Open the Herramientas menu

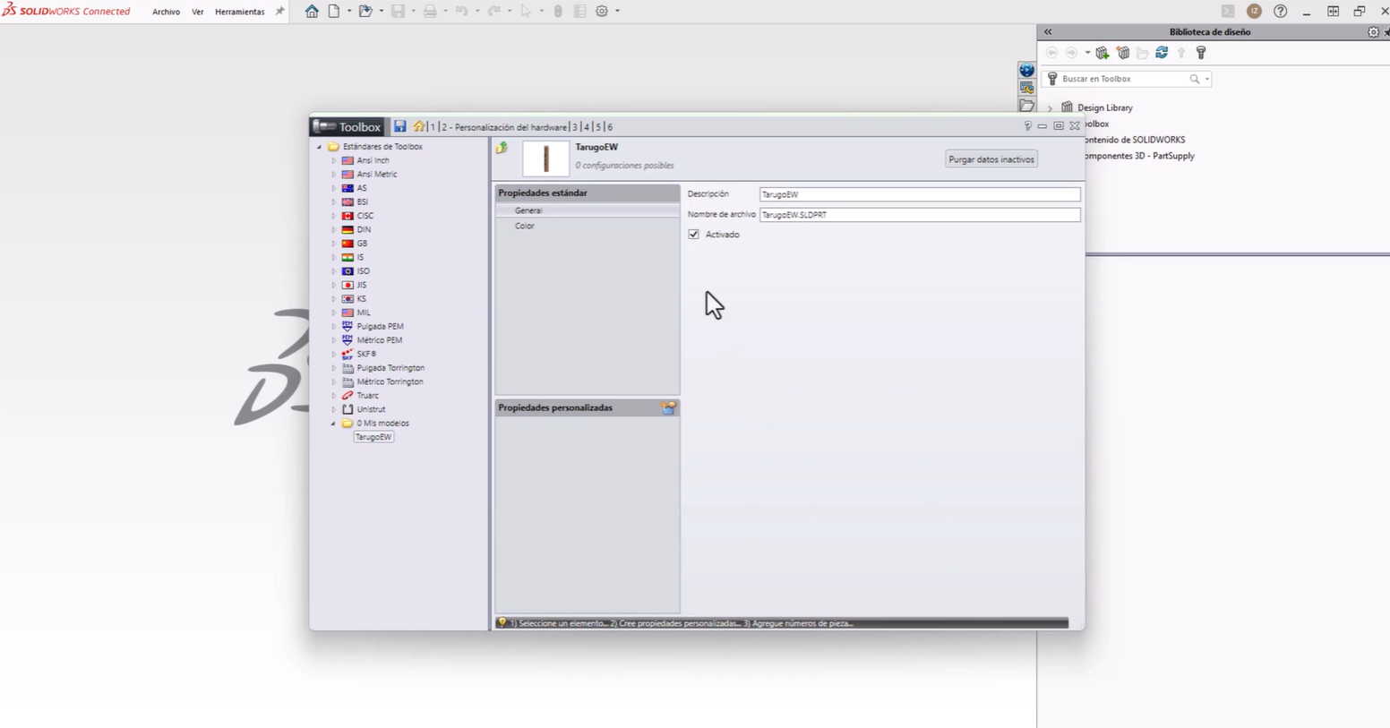coord(239,12)
